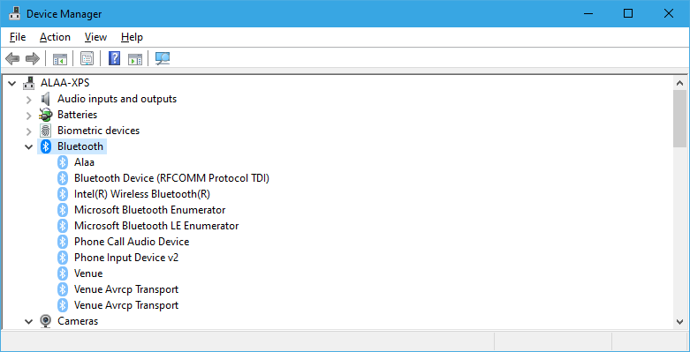The height and width of the screenshot is (352, 690).
Task: Open the Help menu
Action: pyautogui.click(x=132, y=37)
